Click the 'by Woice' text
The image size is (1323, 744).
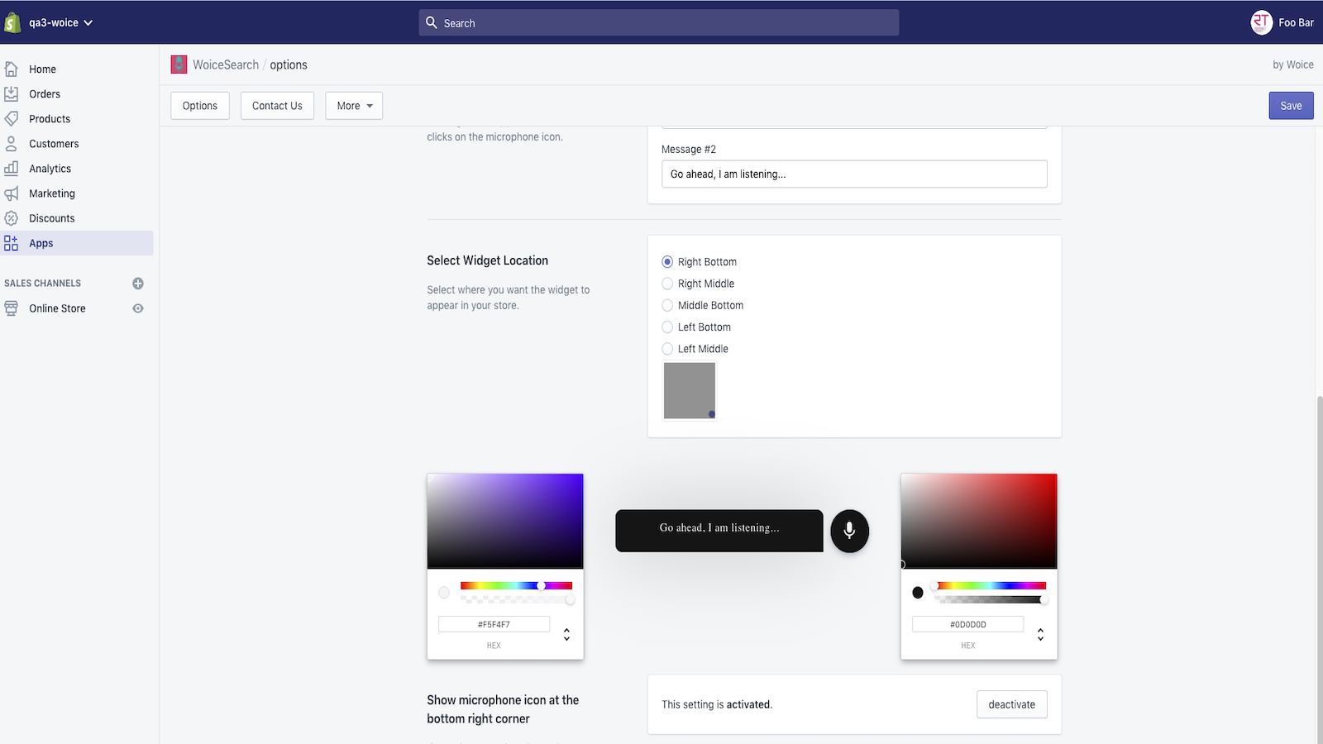pos(1293,64)
